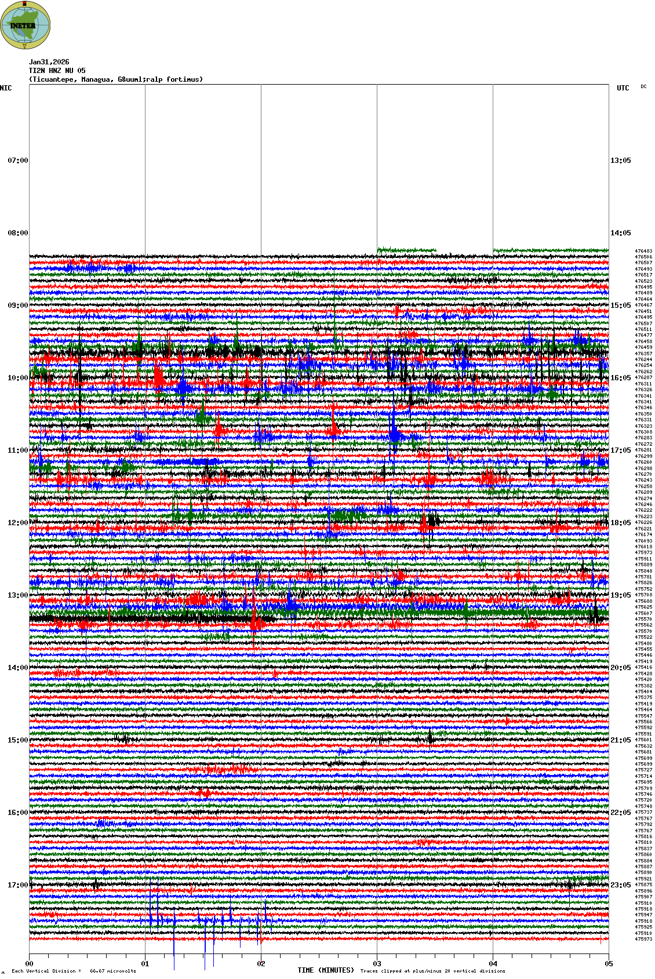The height and width of the screenshot is (979, 655).
Task: Select the TI2N HNZ NU 05 station label
Action: pos(57,71)
